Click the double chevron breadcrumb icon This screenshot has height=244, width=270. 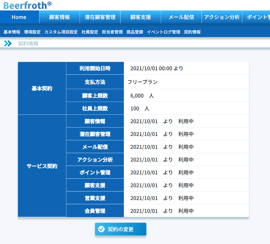click(8, 43)
